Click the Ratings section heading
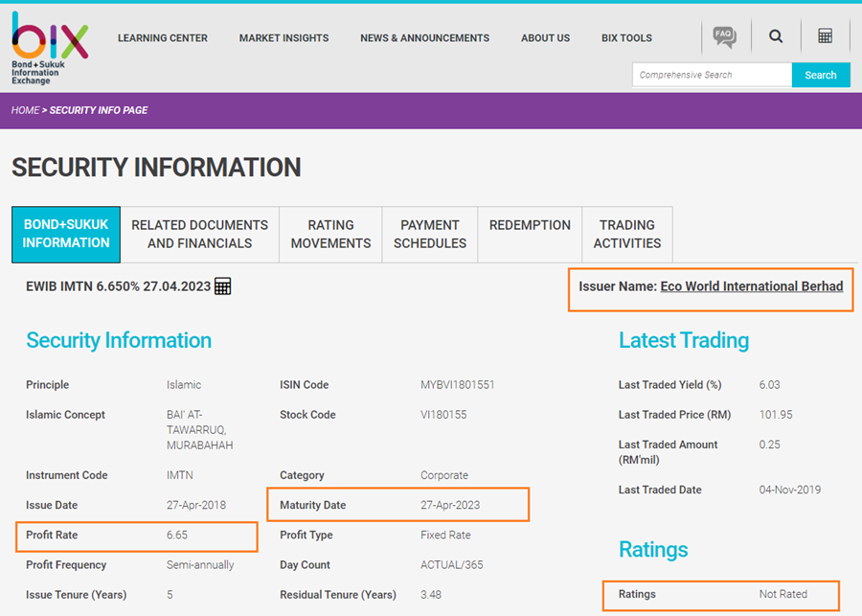 [653, 550]
